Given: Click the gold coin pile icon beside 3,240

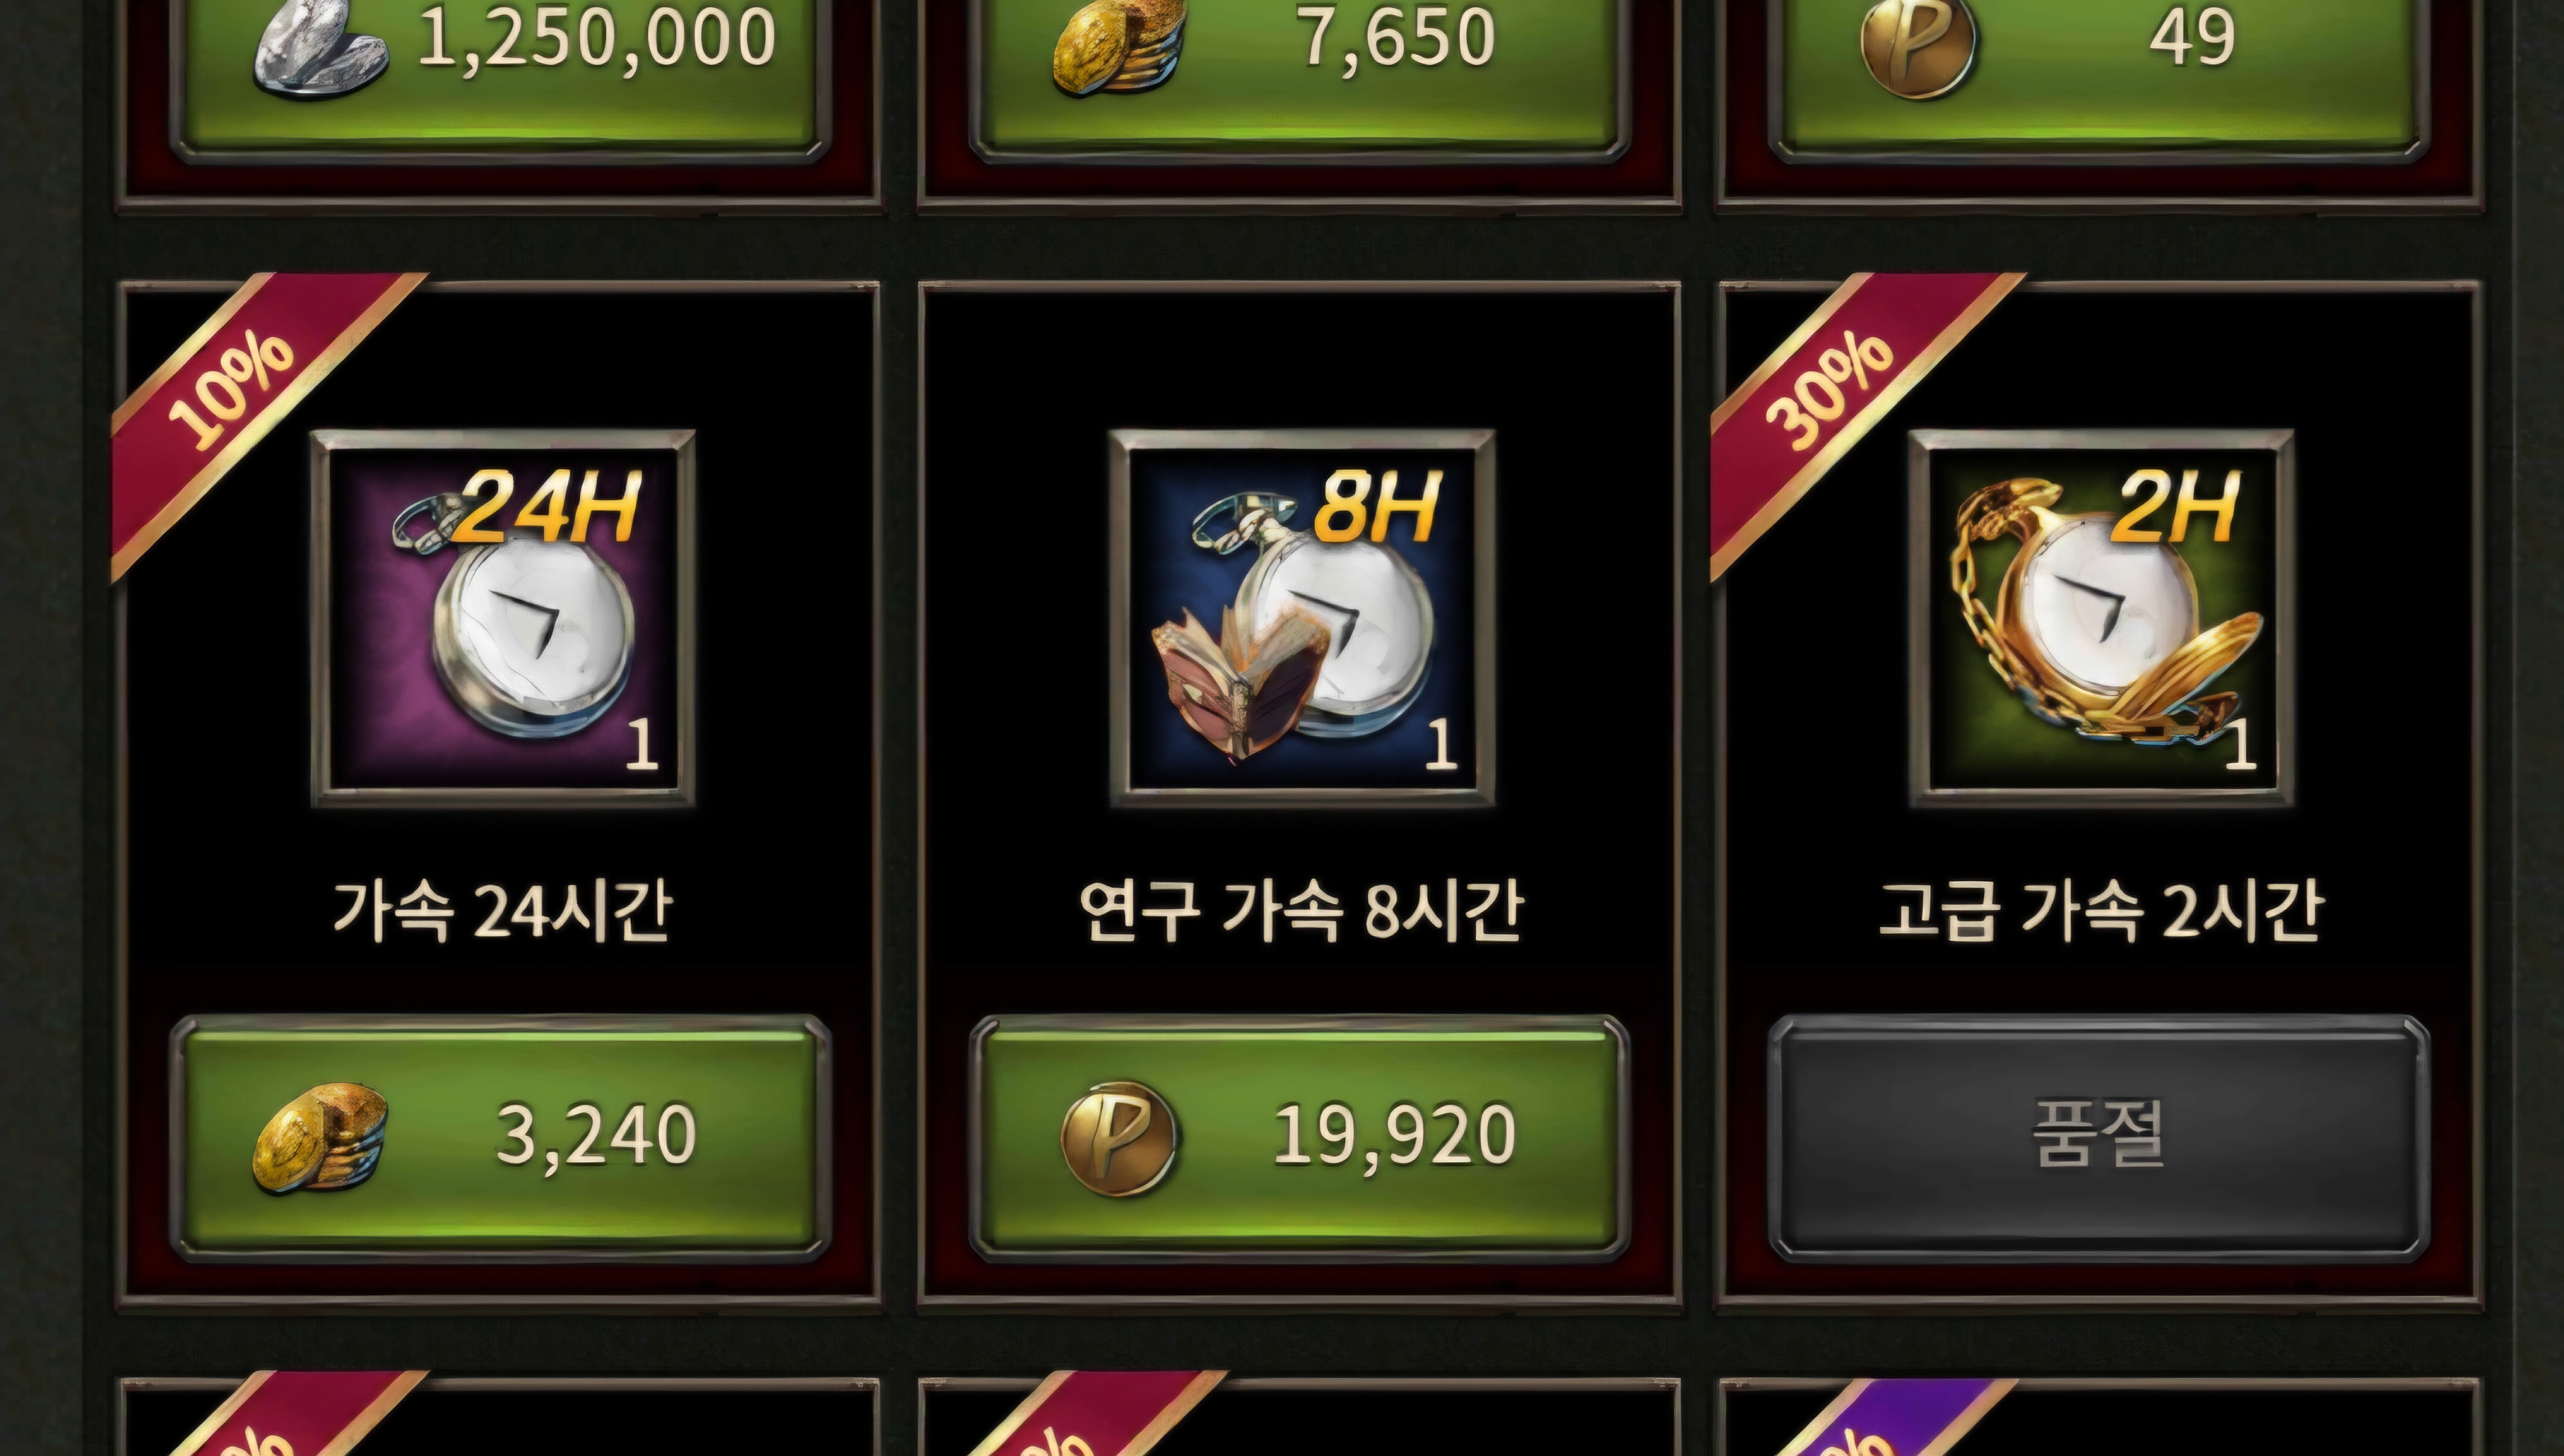Looking at the screenshot, I should point(320,1137).
